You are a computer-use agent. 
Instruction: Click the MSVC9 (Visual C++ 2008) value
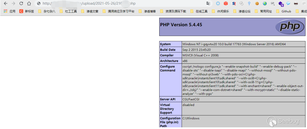point(200,55)
